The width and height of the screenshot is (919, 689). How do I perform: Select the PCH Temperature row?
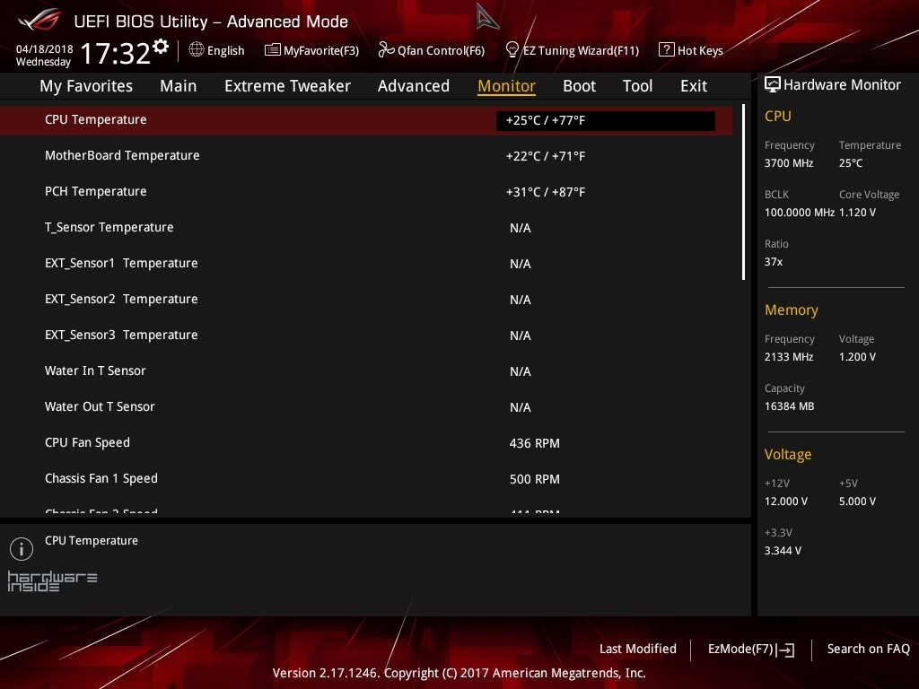(x=359, y=192)
